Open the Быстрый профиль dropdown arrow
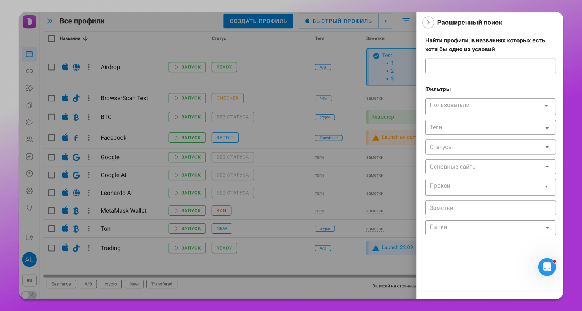The image size is (582, 311). point(386,21)
